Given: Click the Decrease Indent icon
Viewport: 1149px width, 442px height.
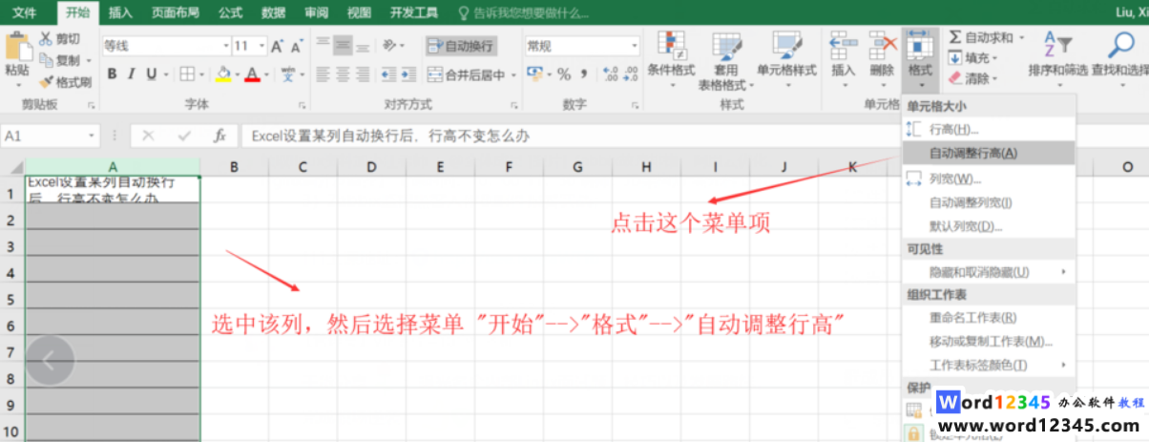Looking at the screenshot, I should point(388,74).
